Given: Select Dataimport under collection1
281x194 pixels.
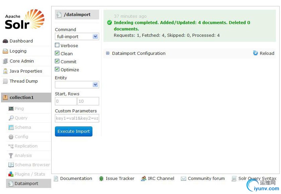Looking at the screenshot, I should point(29,183).
